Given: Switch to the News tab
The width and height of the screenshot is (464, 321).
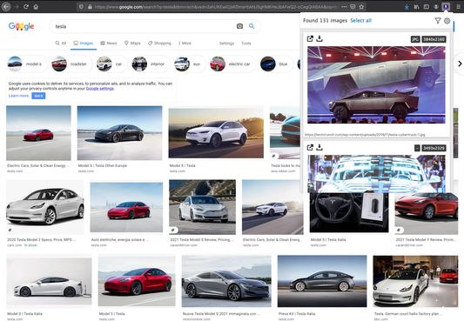Looking at the screenshot, I should 109,43.
